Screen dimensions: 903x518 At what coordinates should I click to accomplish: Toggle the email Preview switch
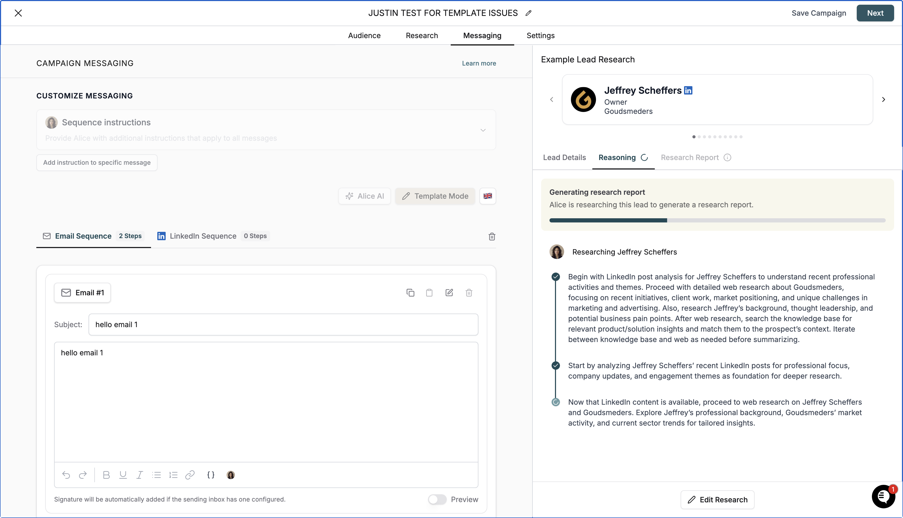coord(437,499)
